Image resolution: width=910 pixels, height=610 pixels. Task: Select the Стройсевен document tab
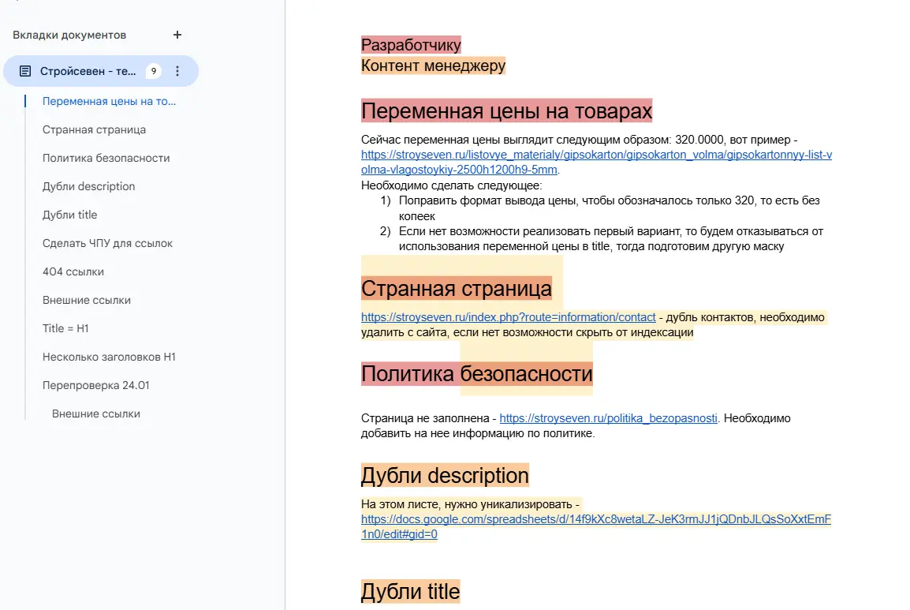88,71
